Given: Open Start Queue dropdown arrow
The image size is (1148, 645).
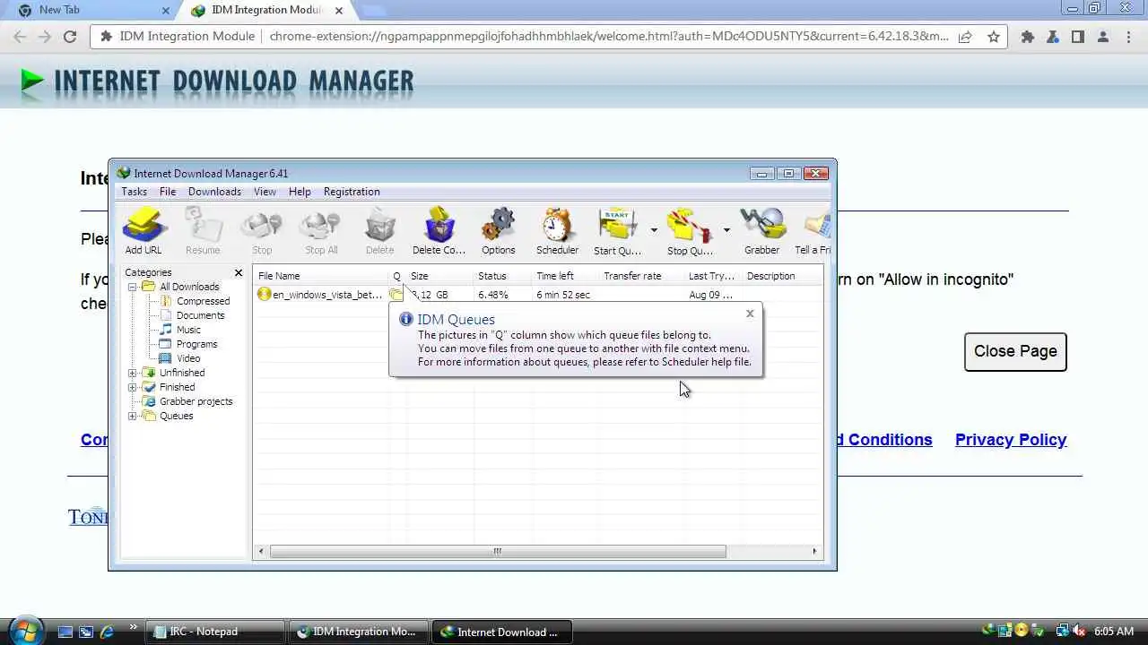Looking at the screenshot, I should [x=654, y=230].
